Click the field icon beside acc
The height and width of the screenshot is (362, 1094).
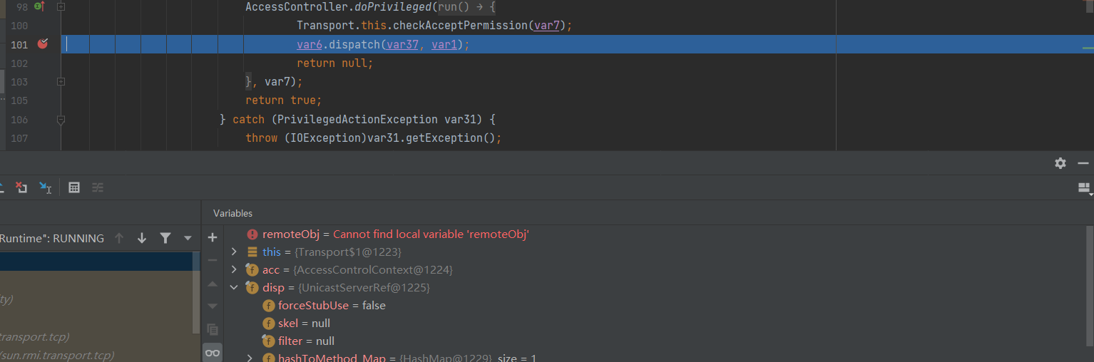(252, 270)
